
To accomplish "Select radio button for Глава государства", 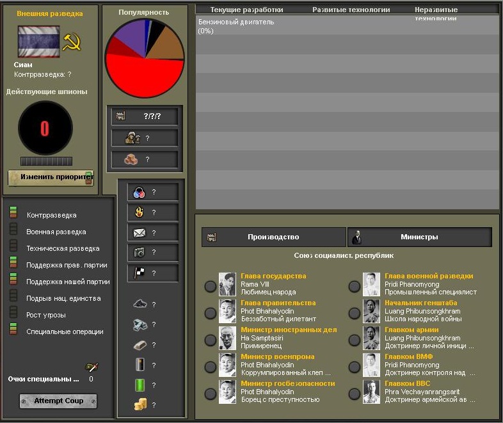I will point(210,287).
